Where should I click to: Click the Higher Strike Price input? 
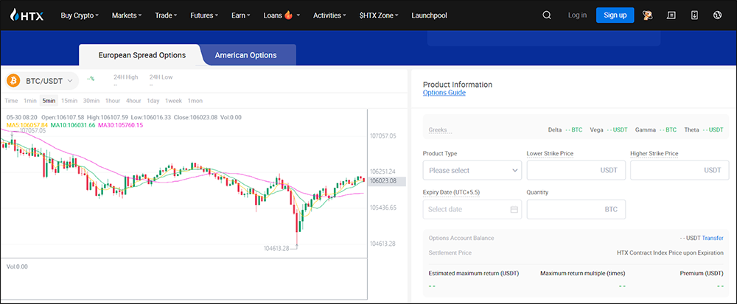click(680, 170)
